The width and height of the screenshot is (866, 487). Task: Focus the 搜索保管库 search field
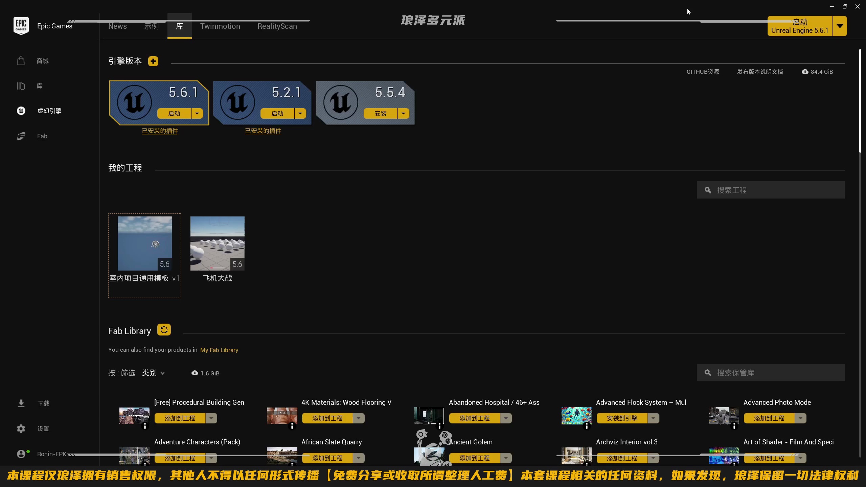coord(771,373)
